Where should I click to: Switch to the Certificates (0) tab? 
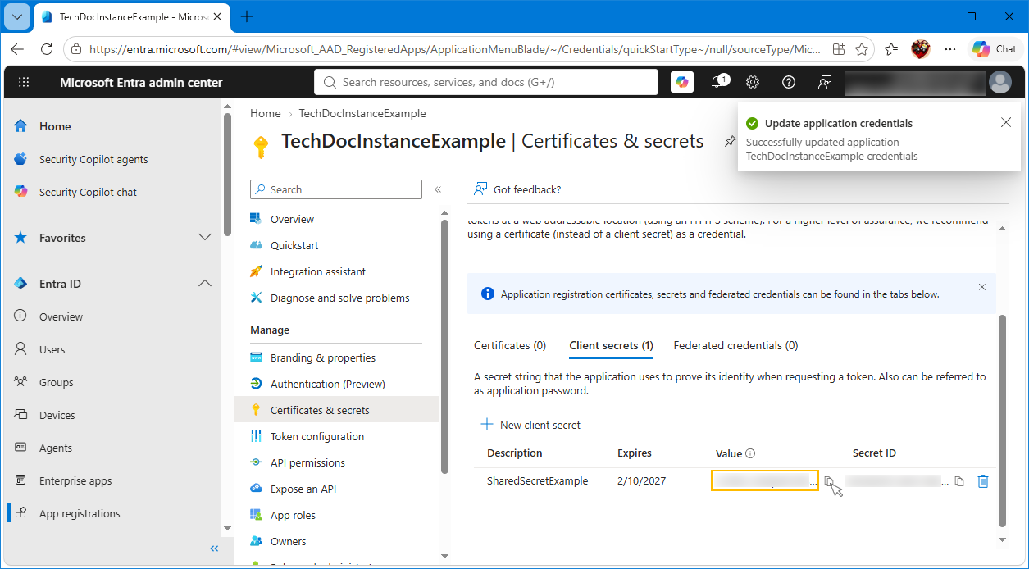coord(510,345)
